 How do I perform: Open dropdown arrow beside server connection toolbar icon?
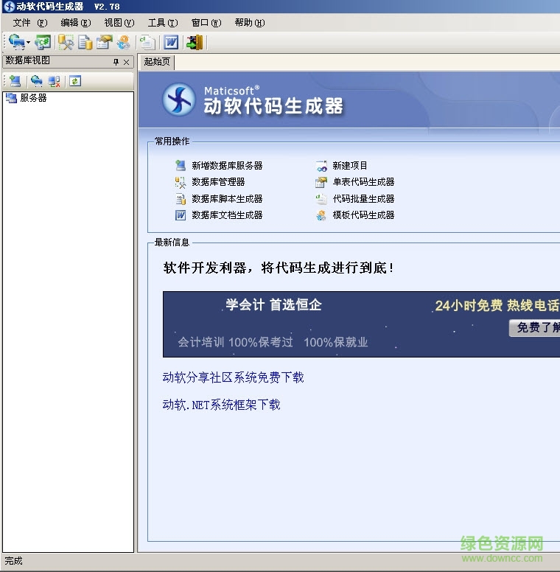pyautogui.click(x=28, y=43)
